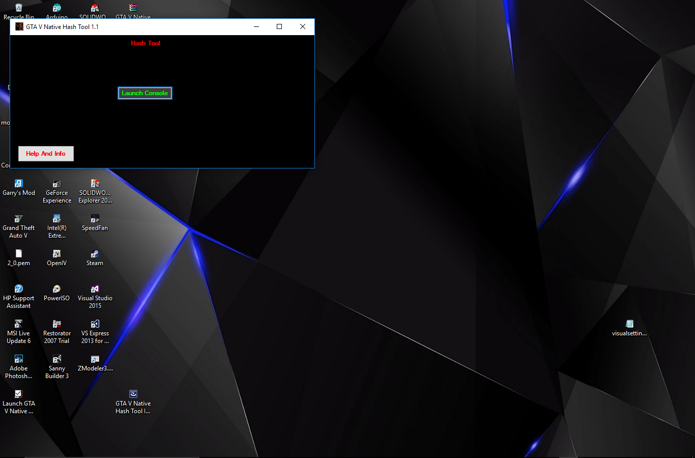Select the Sanny Builder 3 icon
Viewport: 695px width, 458px height.
(x=57, y=367)
